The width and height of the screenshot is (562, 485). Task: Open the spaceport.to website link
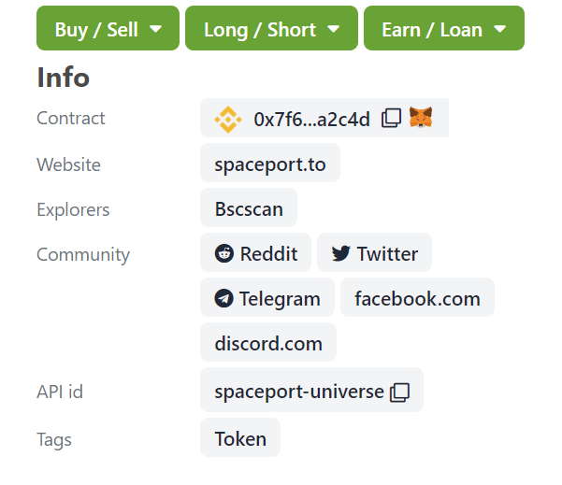click(x=270, y=163)
